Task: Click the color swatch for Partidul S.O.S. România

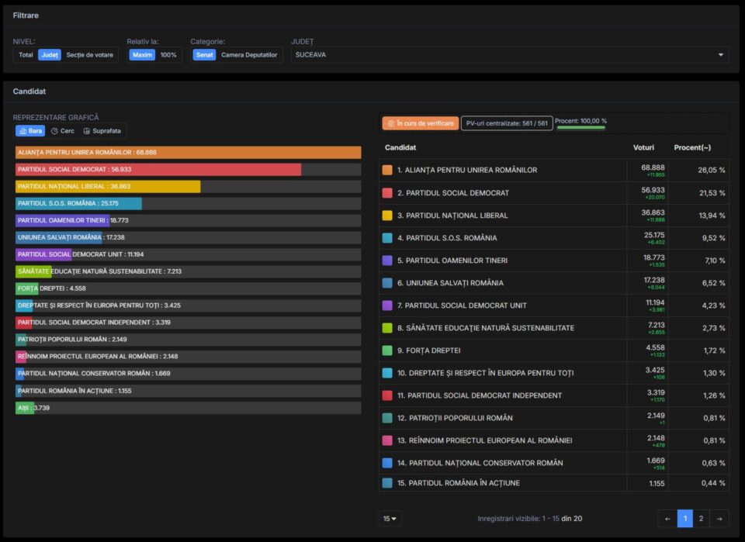Action: click(387, 238)
